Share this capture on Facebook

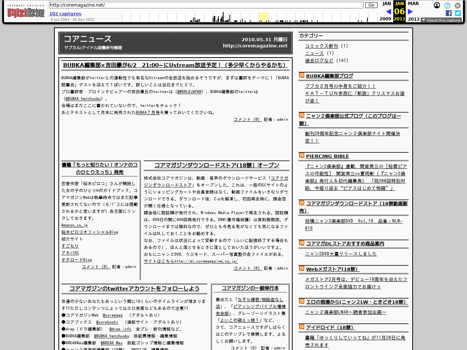[448, 13]
